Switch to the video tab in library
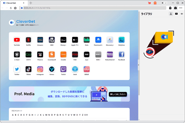 (x=176, y=14)
